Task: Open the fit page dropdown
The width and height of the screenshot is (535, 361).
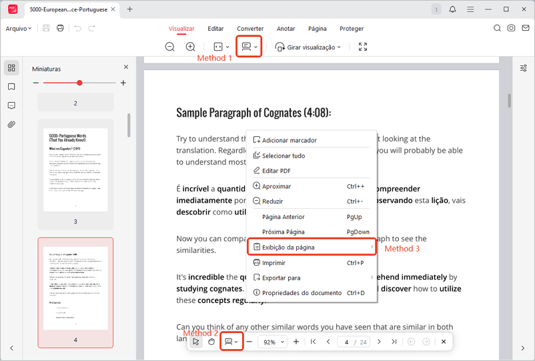Action: [x=221, y=47]
